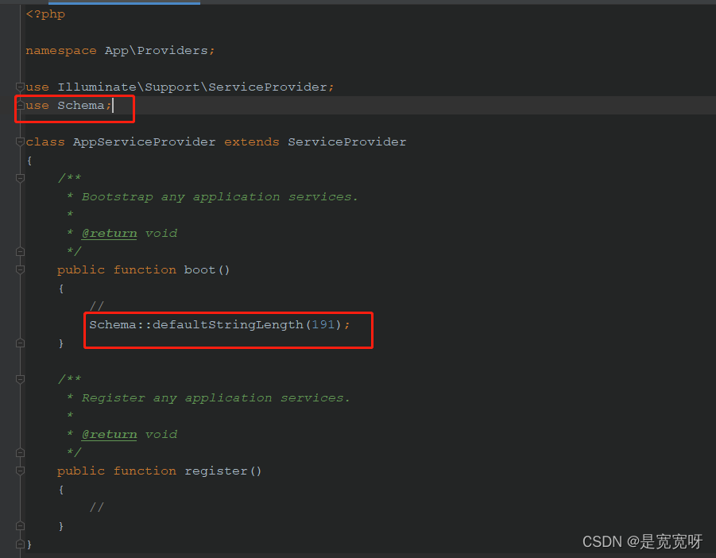
Task: Click the boot function name
Action: [200, 270]
